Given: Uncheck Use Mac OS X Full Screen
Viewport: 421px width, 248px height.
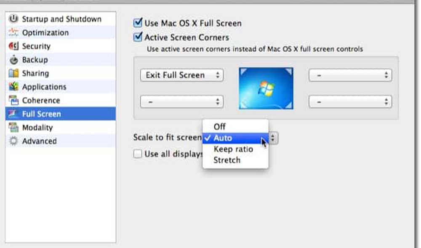Looking at the screenshot, I should [138, 23].
